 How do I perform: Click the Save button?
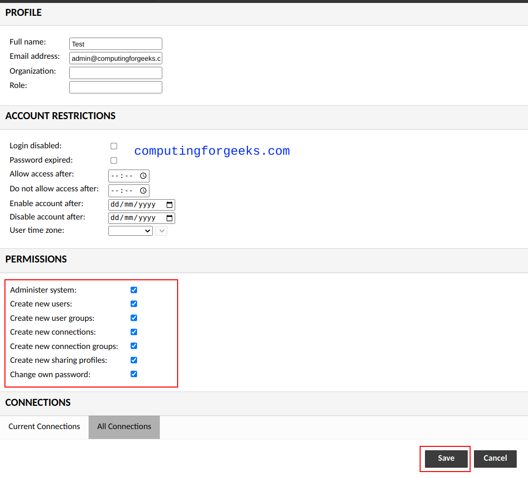(x=445, y=458)
